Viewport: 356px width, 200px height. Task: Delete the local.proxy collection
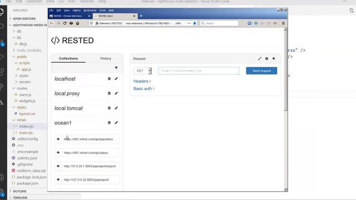pos(109,93)
